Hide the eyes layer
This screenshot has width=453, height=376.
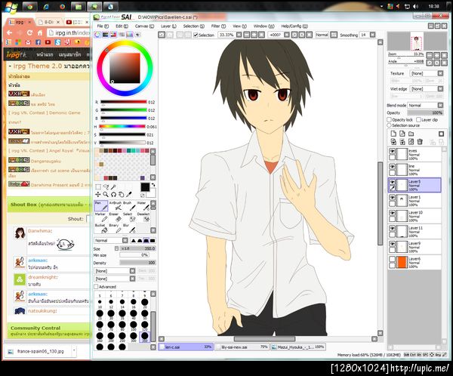click(392, 151)
